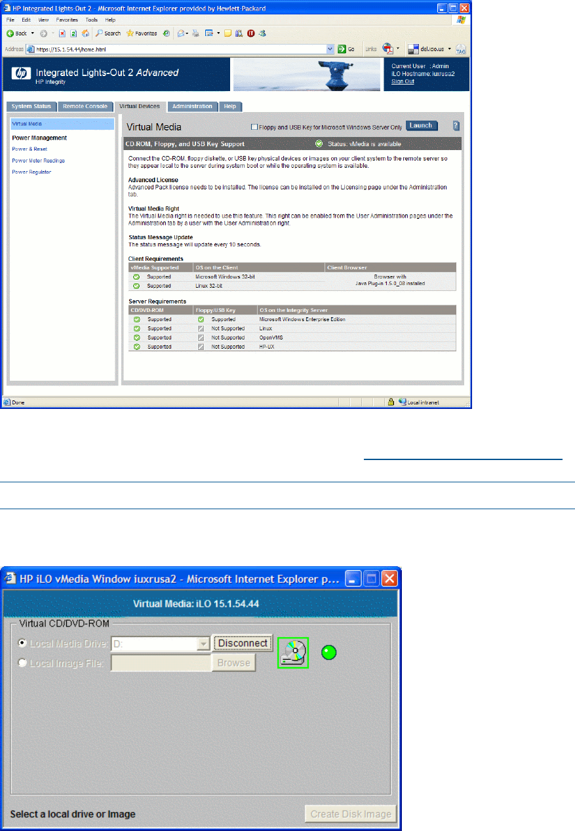
Task: Open the Back button history dropdown
Action: point(32,33)
